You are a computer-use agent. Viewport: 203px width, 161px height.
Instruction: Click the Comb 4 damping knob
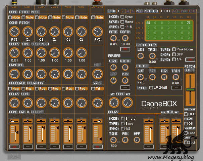click(x=55, y=74)
